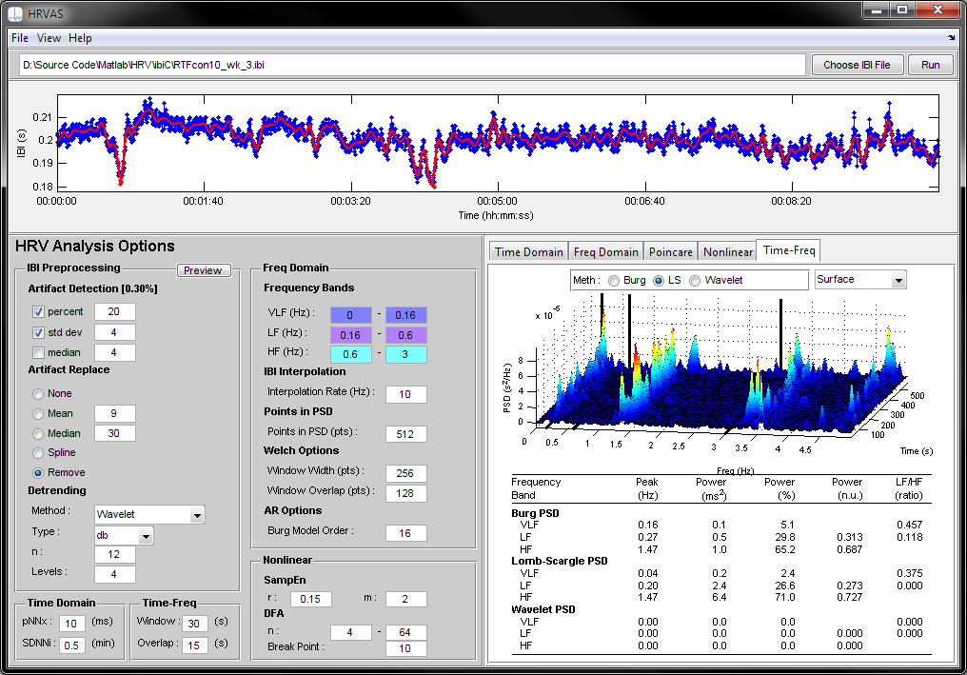This screenshot has width=967, height=675.
Task: Open the File menu
Action: [20, 38]
